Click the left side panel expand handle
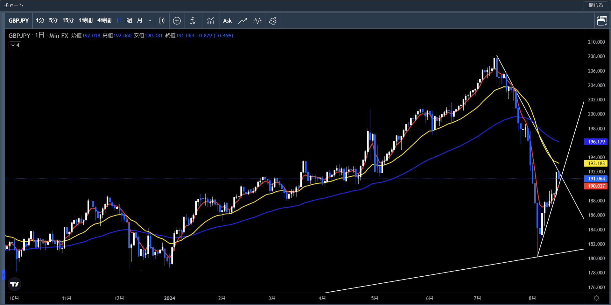This screenshot has width=611, height=305. tap(3, 275)
